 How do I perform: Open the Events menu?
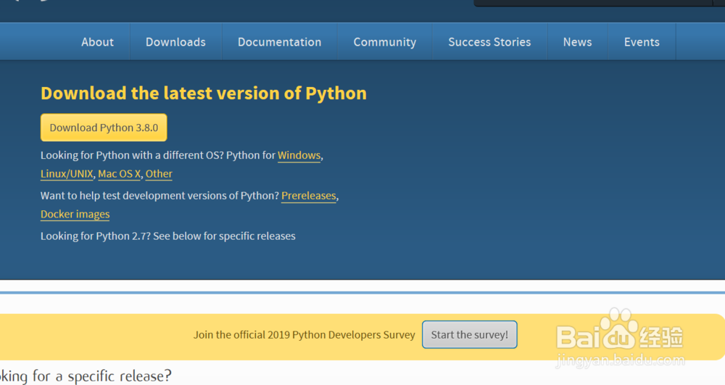pos(642,42)
